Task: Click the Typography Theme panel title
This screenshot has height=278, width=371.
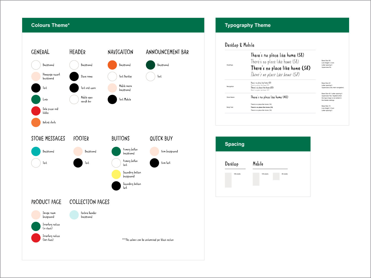Action: click(x=248, y=25)
